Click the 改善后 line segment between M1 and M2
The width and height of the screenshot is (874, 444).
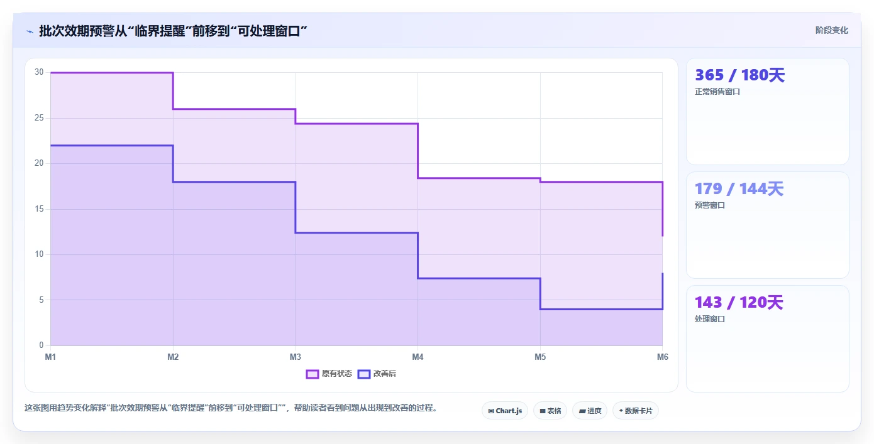click(112, 146)
